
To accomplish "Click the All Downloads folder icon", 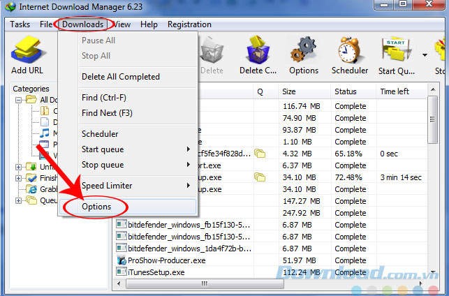I will pos(31,100).
